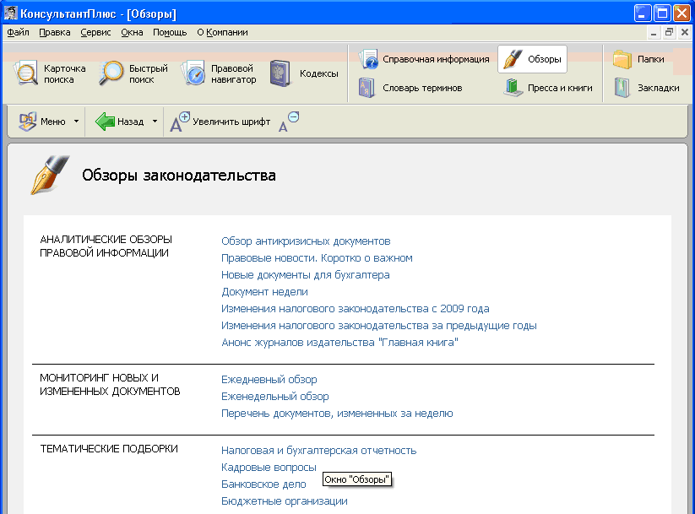Open Правовой навигатор compass icon
This screenshot has height=514, width=695.
click(193, 73)
